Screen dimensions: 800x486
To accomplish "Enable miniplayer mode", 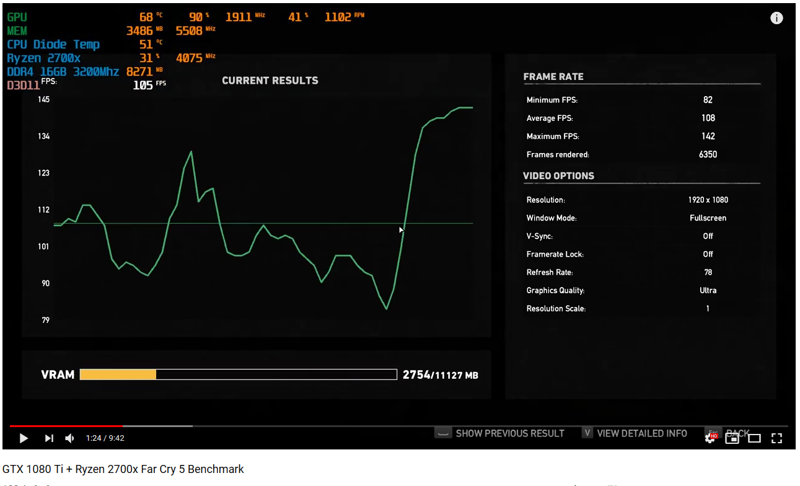I will coord(732,438).
